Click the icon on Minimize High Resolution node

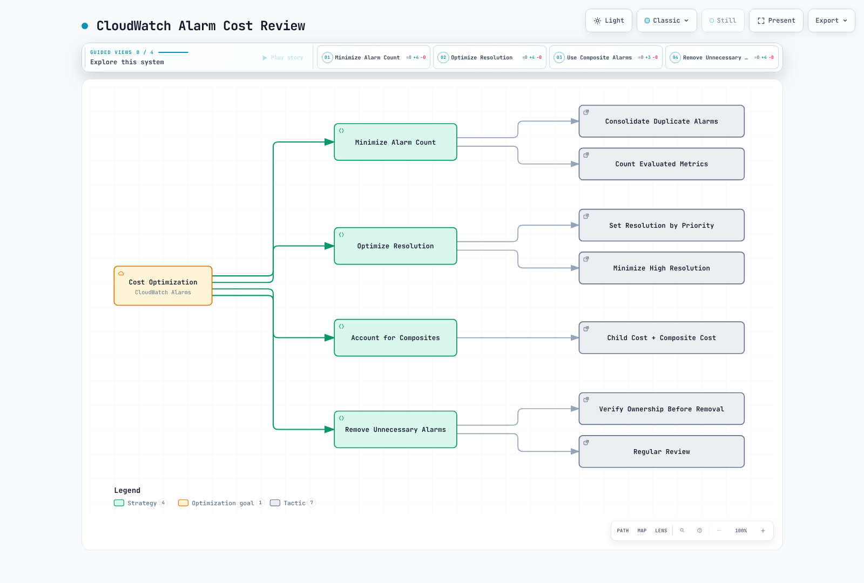click(586, 259)
